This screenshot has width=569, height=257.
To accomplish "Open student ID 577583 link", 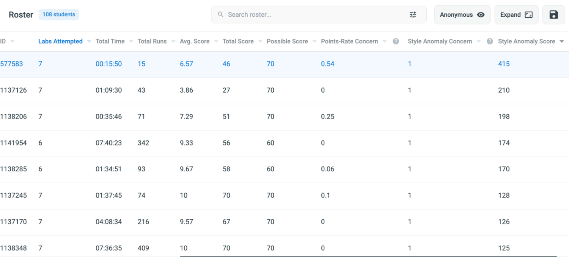I will pyautogui.click(x=11, y=64).
